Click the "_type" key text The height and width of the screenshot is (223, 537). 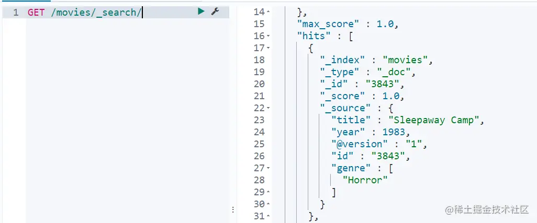340,72
